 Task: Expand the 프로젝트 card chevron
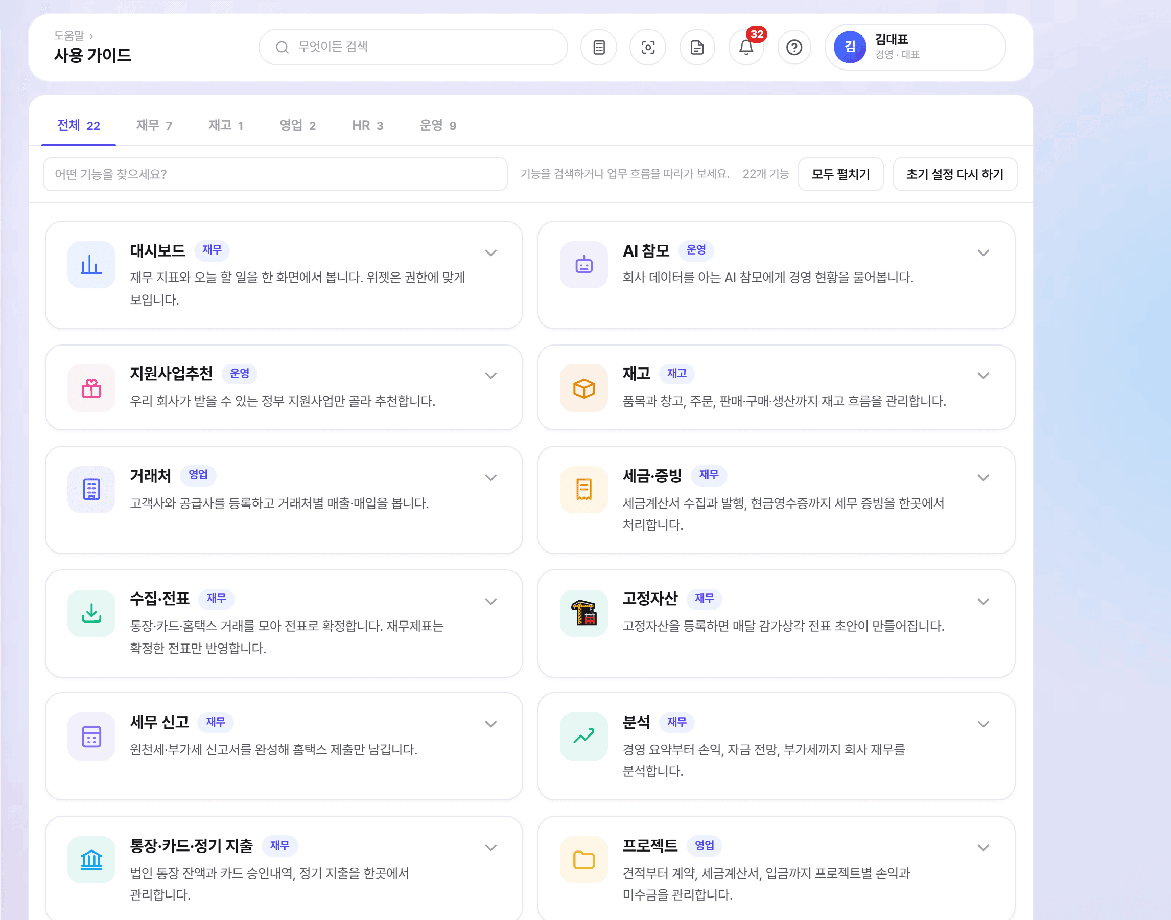pos(983,847)
